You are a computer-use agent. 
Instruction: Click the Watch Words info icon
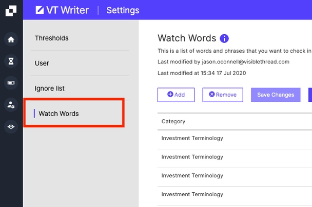(x=224, y=38)
